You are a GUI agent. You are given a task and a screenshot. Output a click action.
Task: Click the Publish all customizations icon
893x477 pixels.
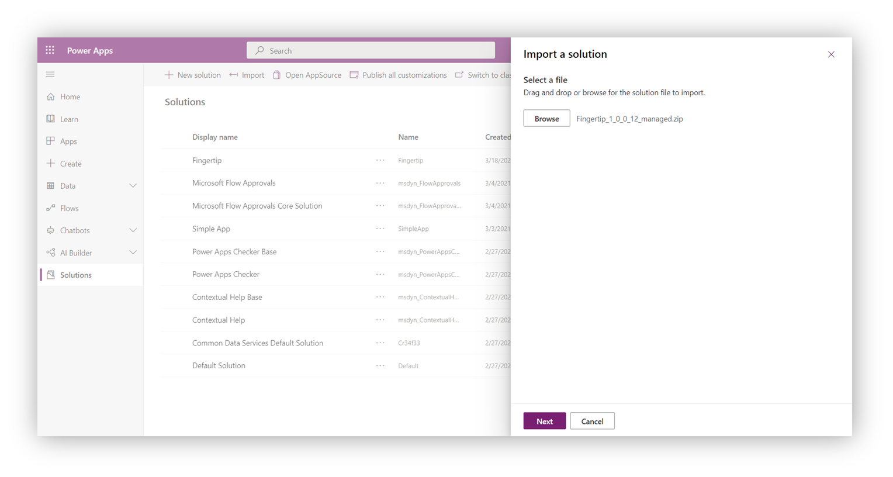click(354, 75)
